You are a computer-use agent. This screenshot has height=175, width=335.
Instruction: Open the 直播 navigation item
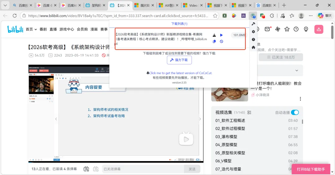pos(53,29)
